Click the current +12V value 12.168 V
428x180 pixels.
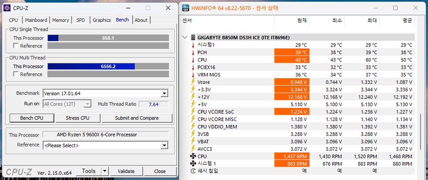292,97
